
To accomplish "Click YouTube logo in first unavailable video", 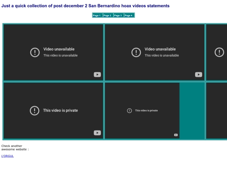I will pyautogui.click(x=97, y=75).
